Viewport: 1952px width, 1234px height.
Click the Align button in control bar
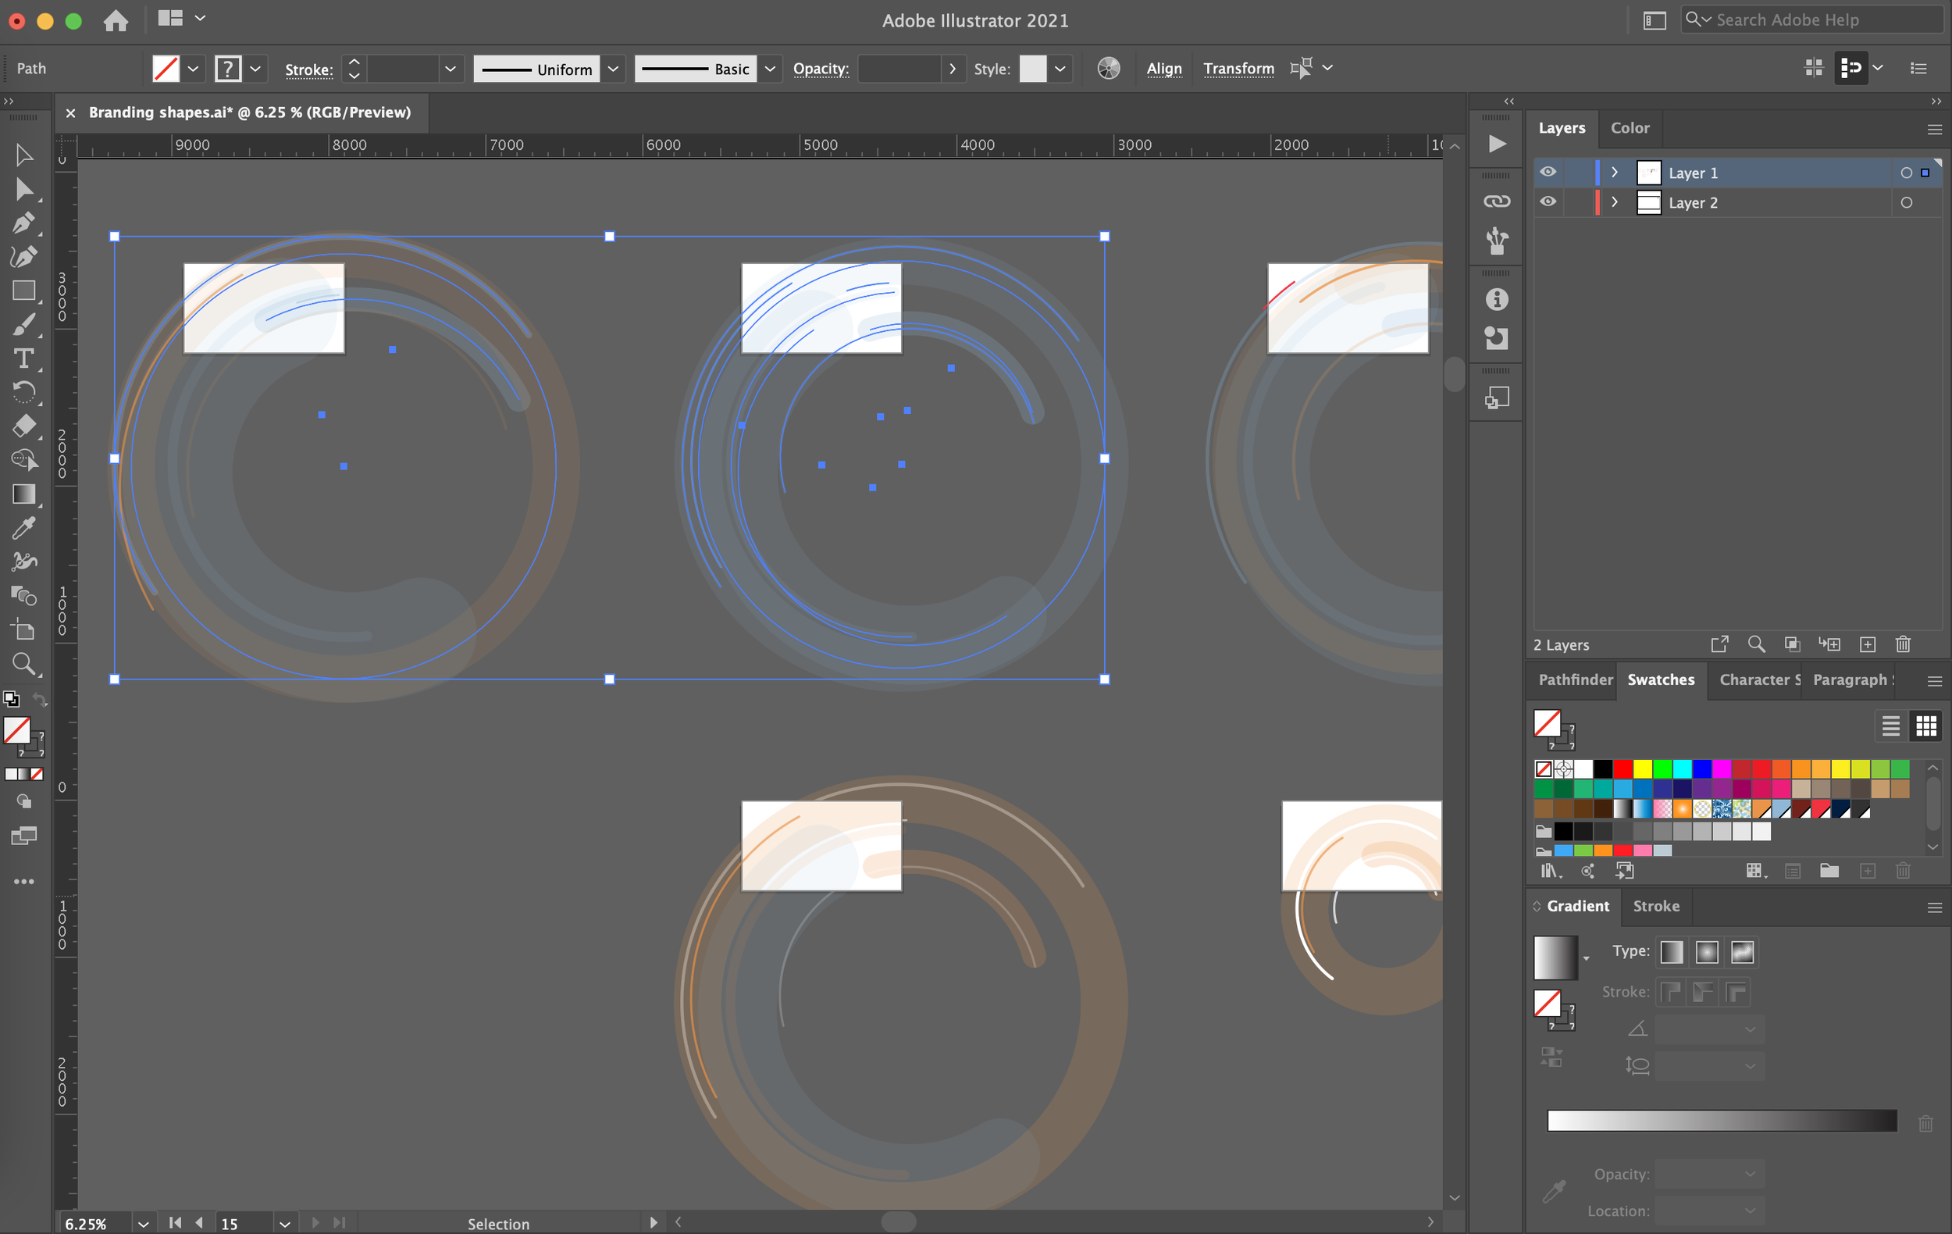coord(1163,69)
